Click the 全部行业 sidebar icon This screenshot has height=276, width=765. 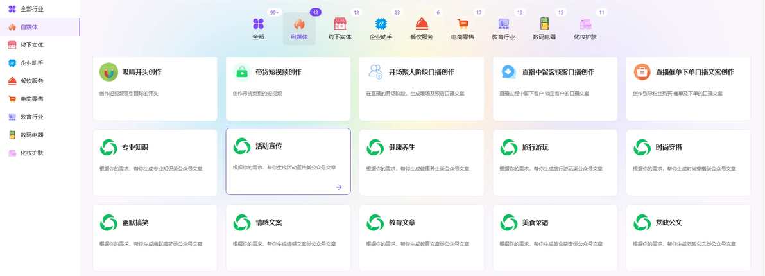click(x=12, y=9)
